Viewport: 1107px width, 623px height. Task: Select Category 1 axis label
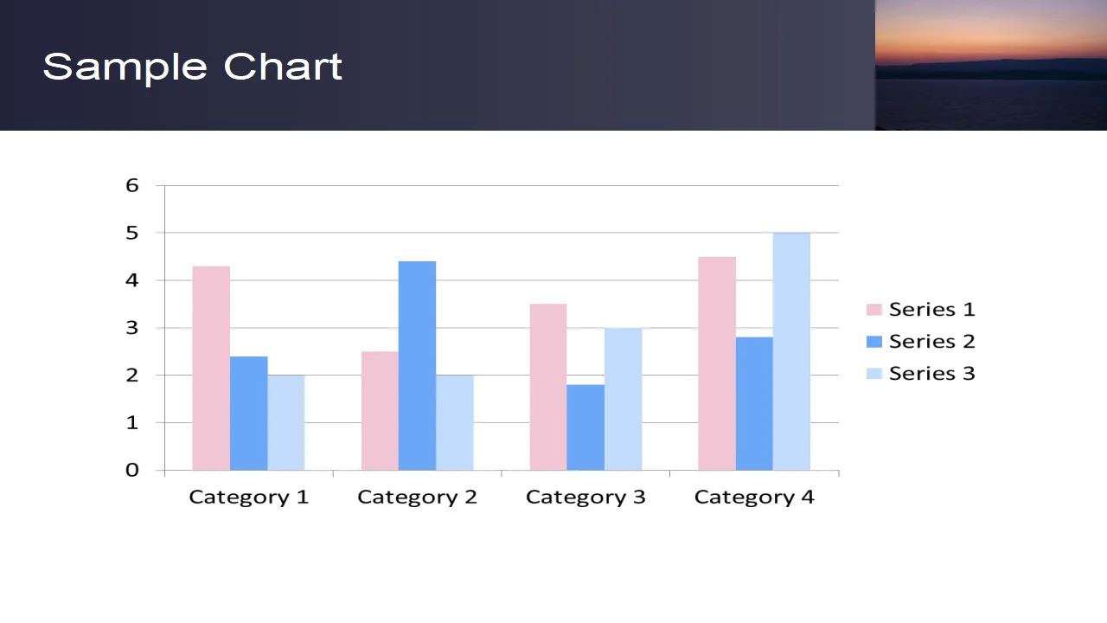pyautogui.click(x=248, y=498)
